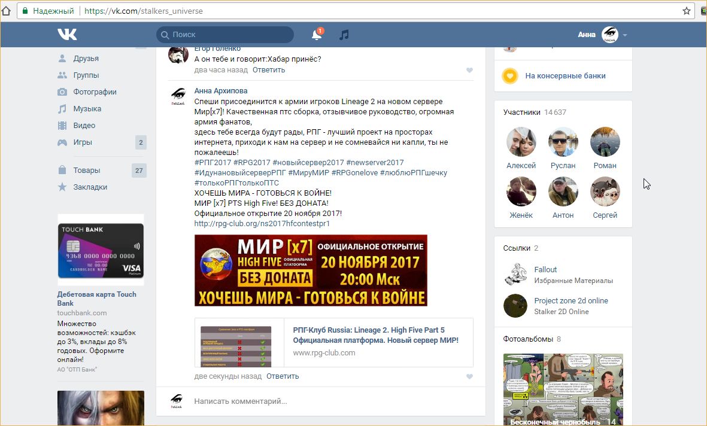Click the Товары bag icon
Screen dimensions: 707x426
(62, 170)
